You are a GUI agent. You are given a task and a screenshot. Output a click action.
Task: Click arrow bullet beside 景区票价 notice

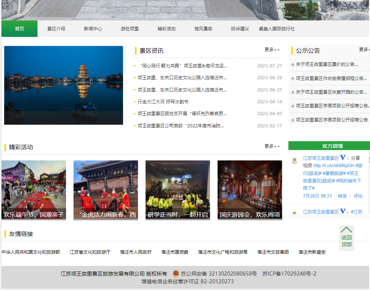[293, 64]
